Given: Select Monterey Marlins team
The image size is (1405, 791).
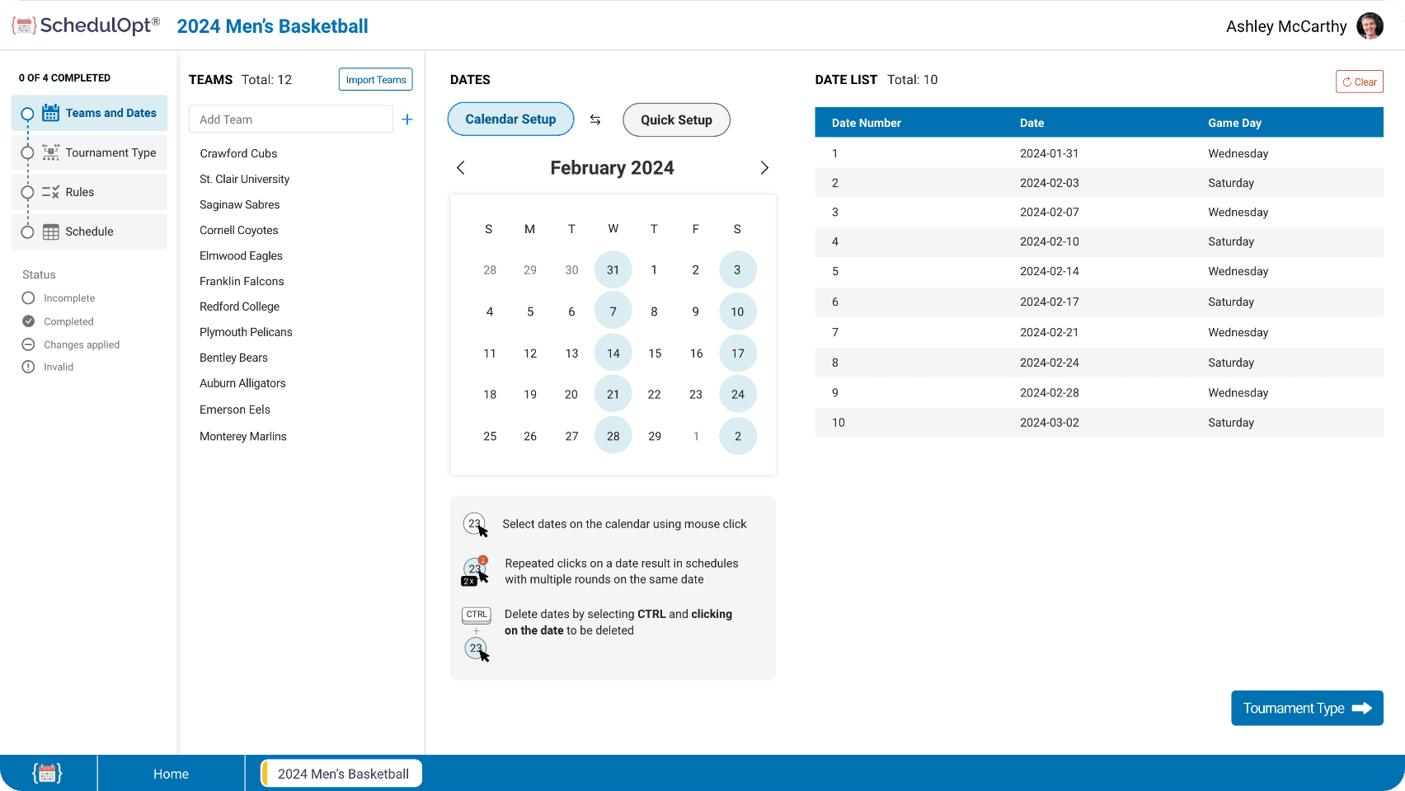Looking at the screenshot, I should 243,437.
